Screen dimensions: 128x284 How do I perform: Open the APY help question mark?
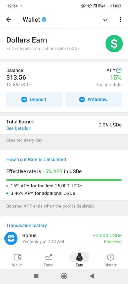click(x=119, y=70)
